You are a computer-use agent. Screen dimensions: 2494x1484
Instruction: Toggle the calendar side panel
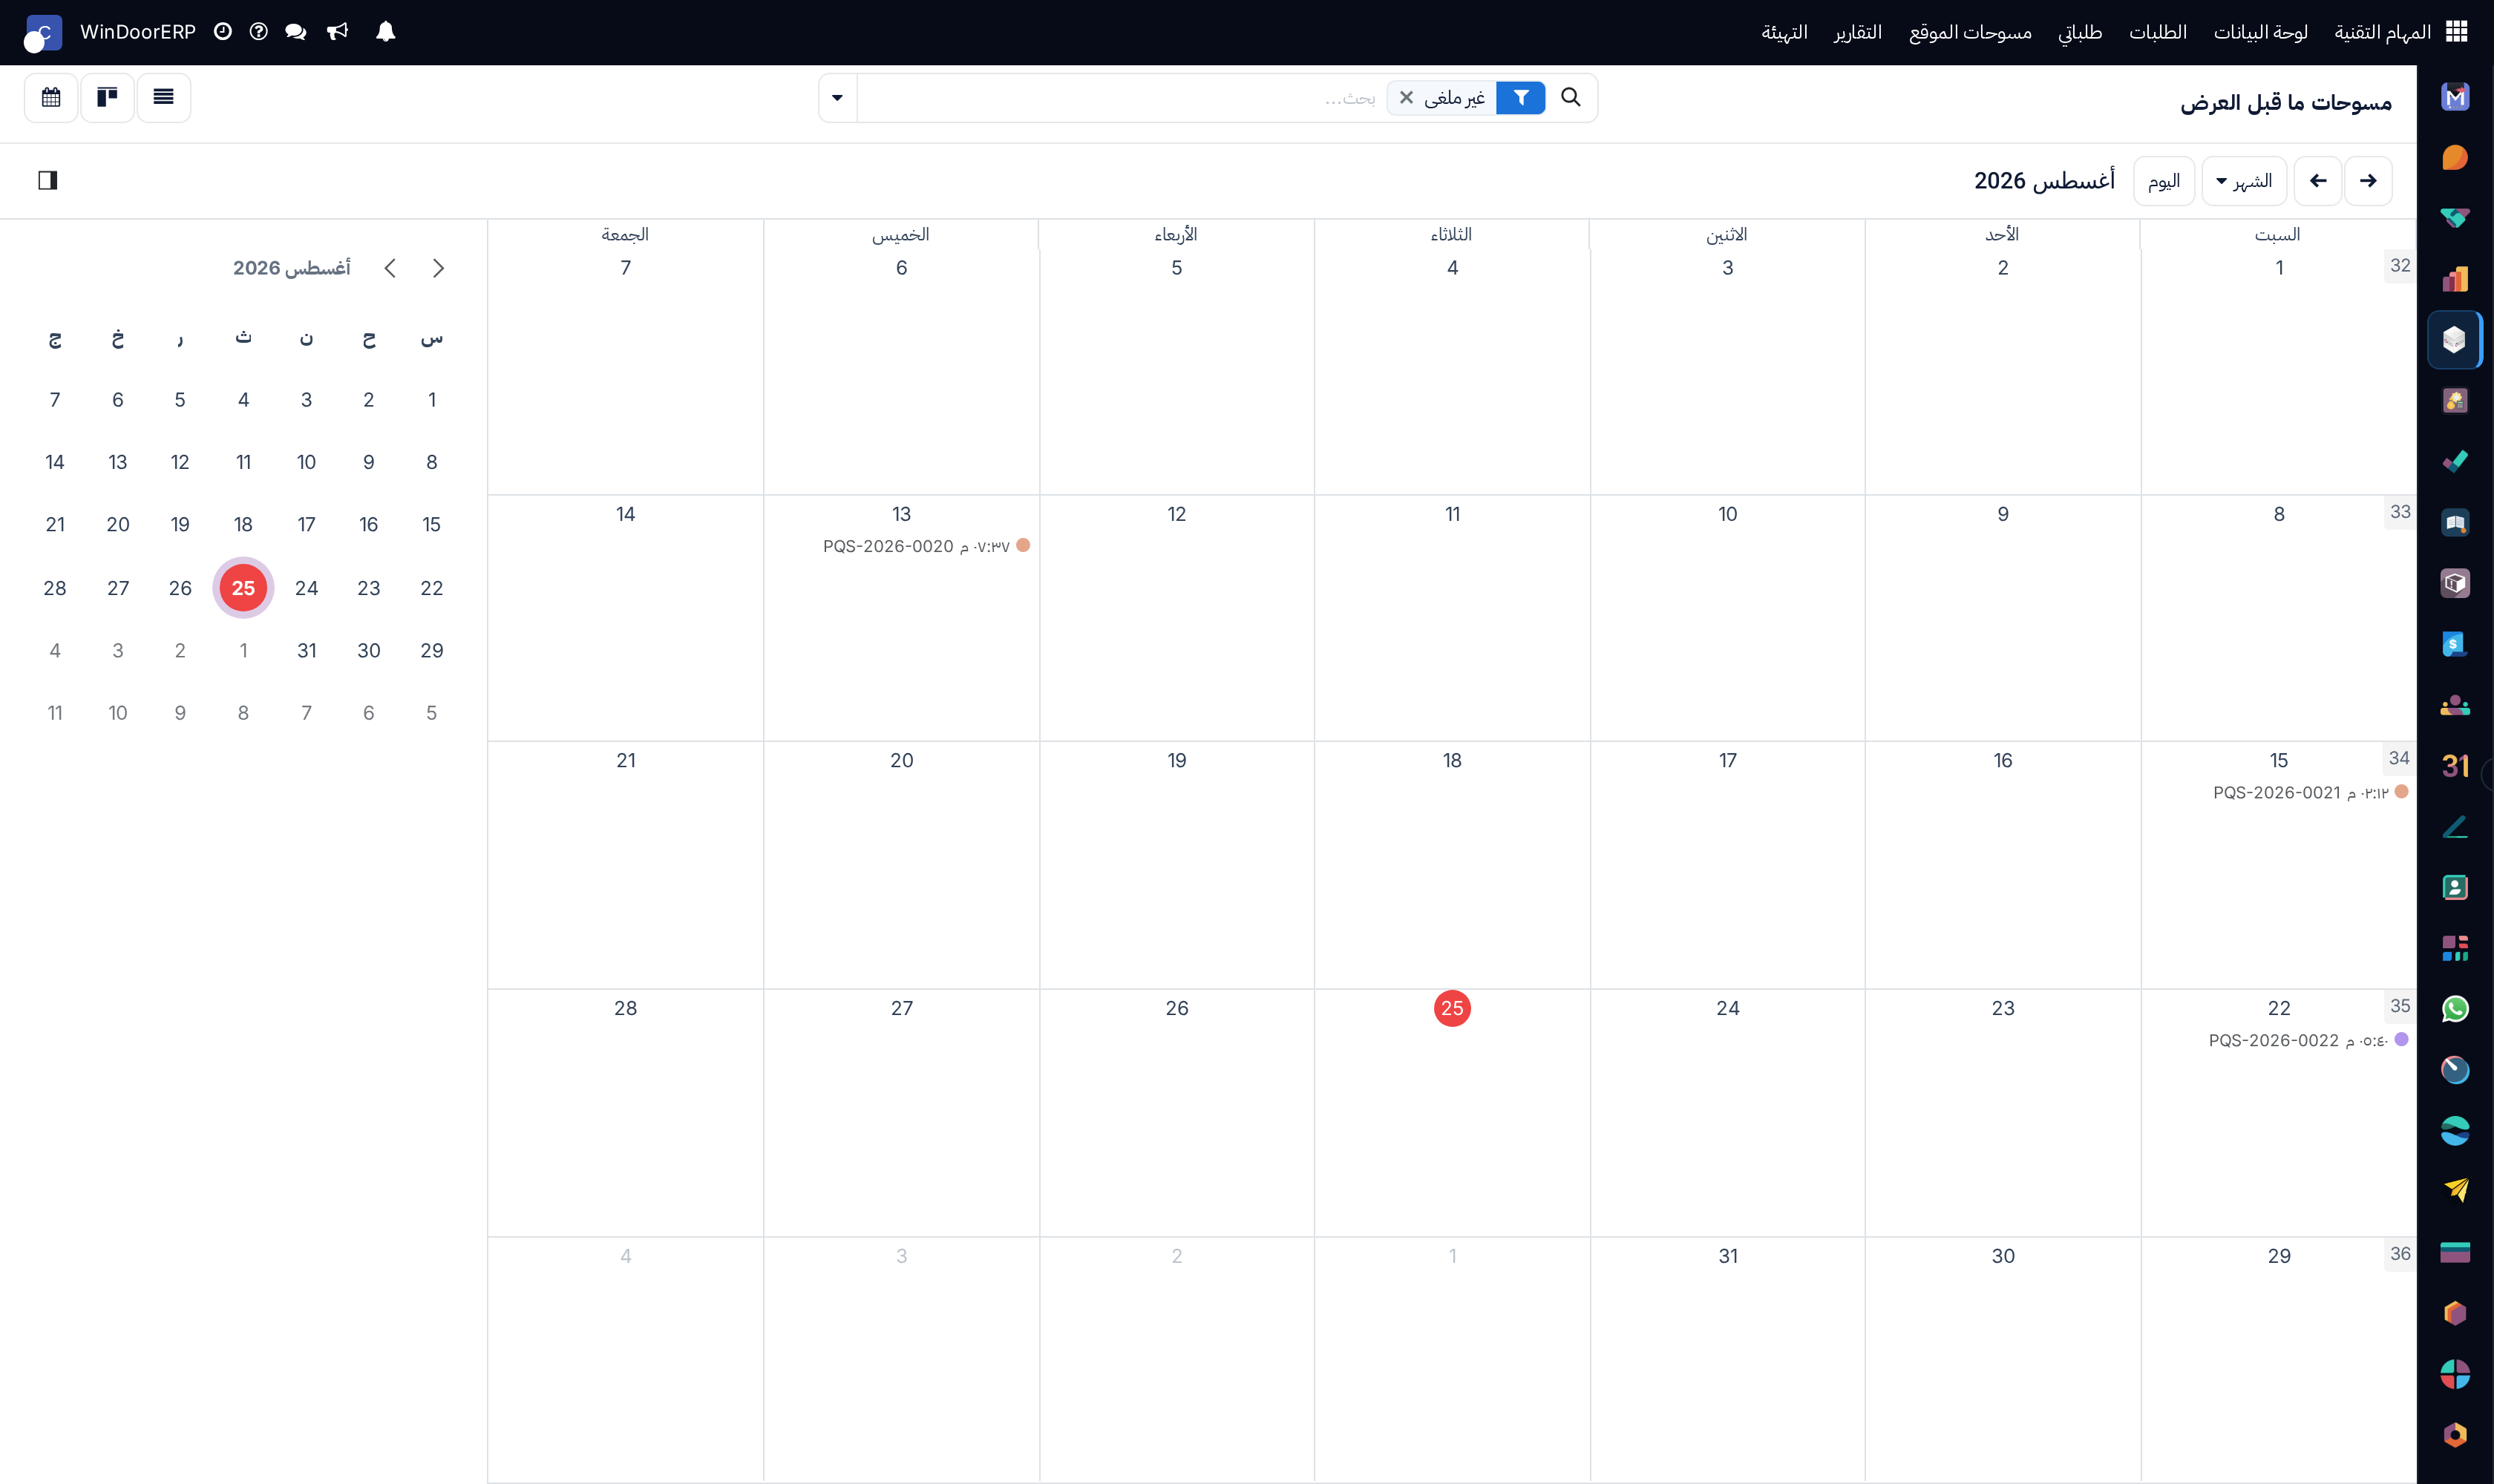48,180
